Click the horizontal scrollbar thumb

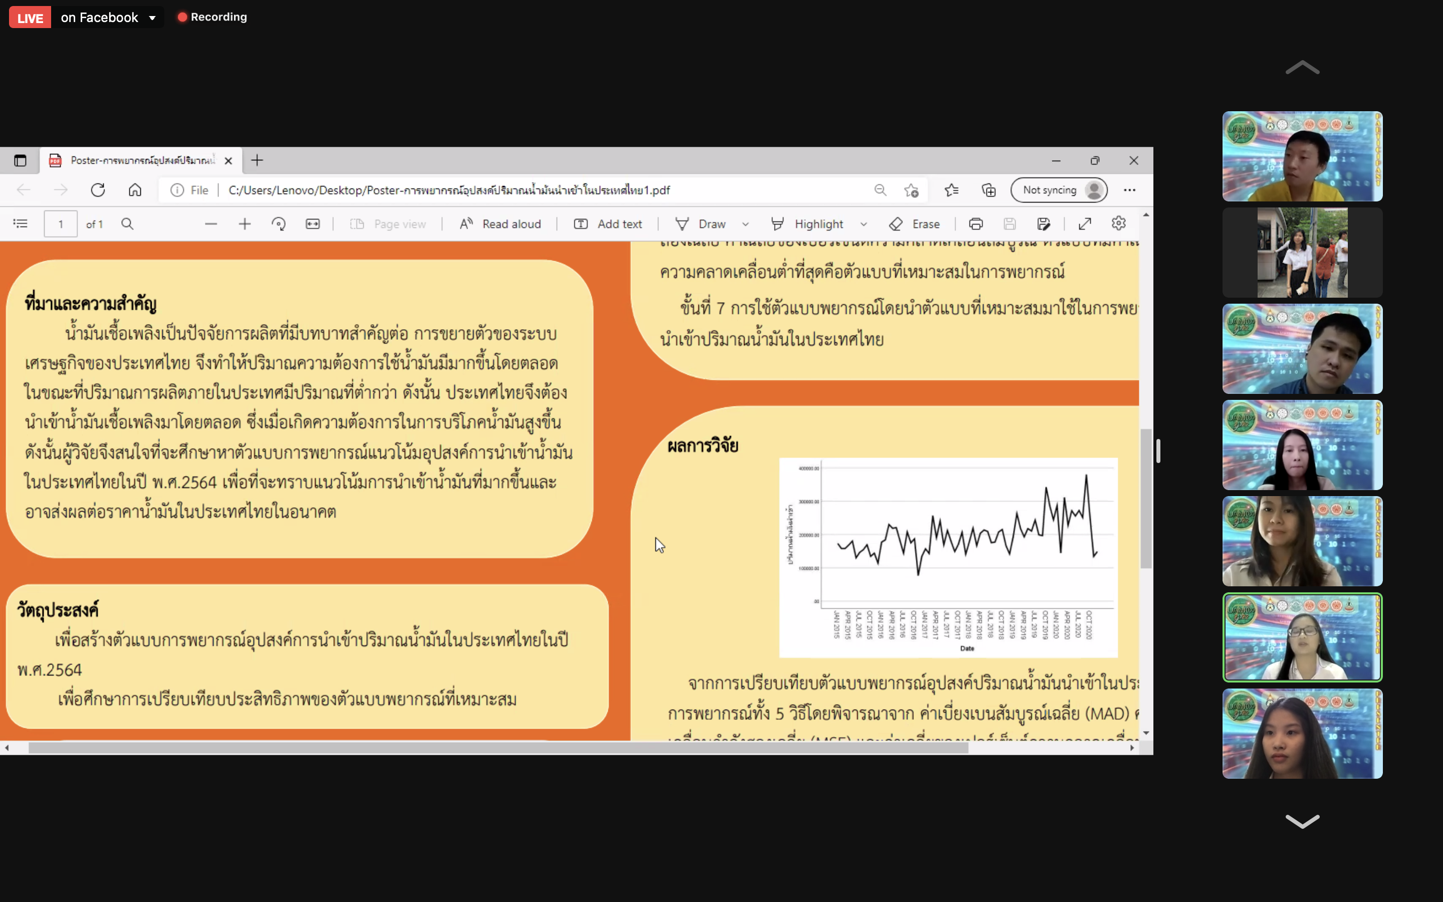[x=499, y=748]
